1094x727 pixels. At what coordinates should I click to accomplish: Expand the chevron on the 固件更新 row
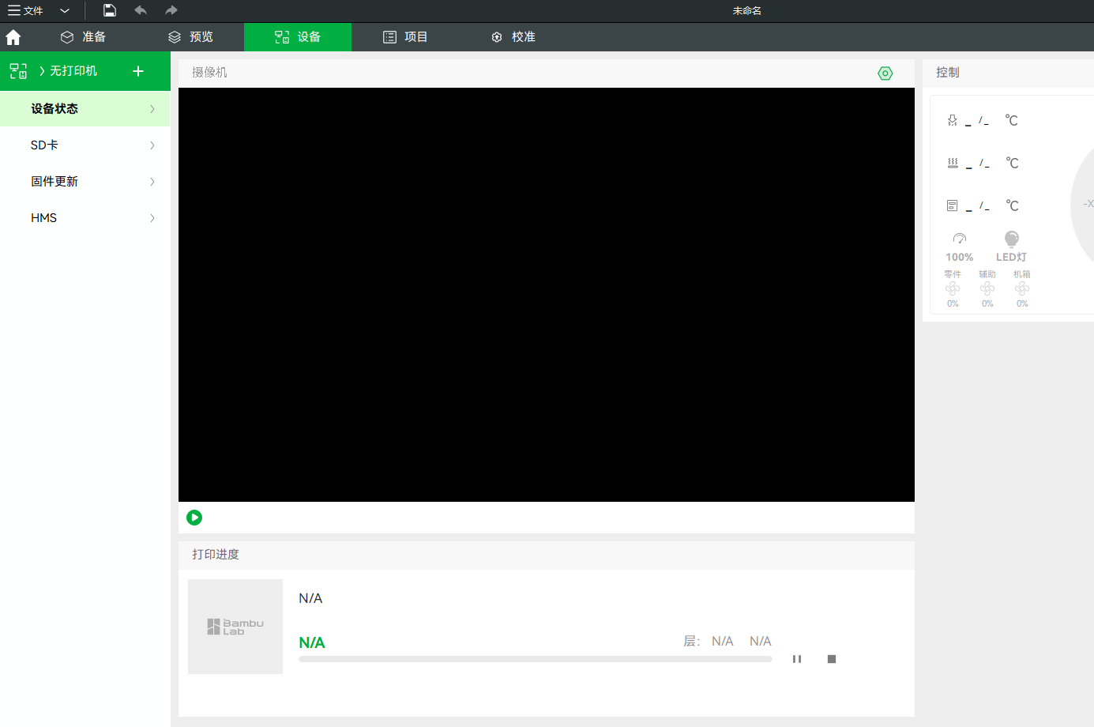tap(152, 182)
